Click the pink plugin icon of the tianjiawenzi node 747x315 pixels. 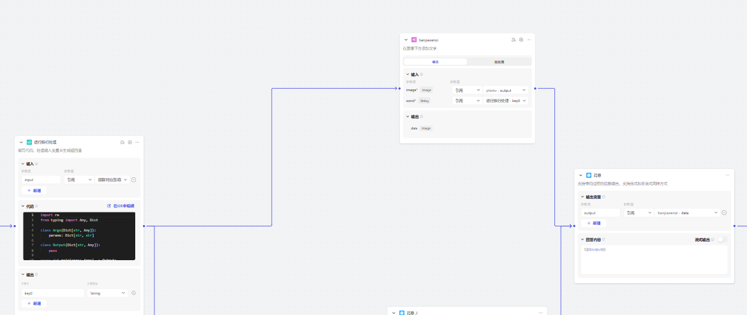click(413, 40)
